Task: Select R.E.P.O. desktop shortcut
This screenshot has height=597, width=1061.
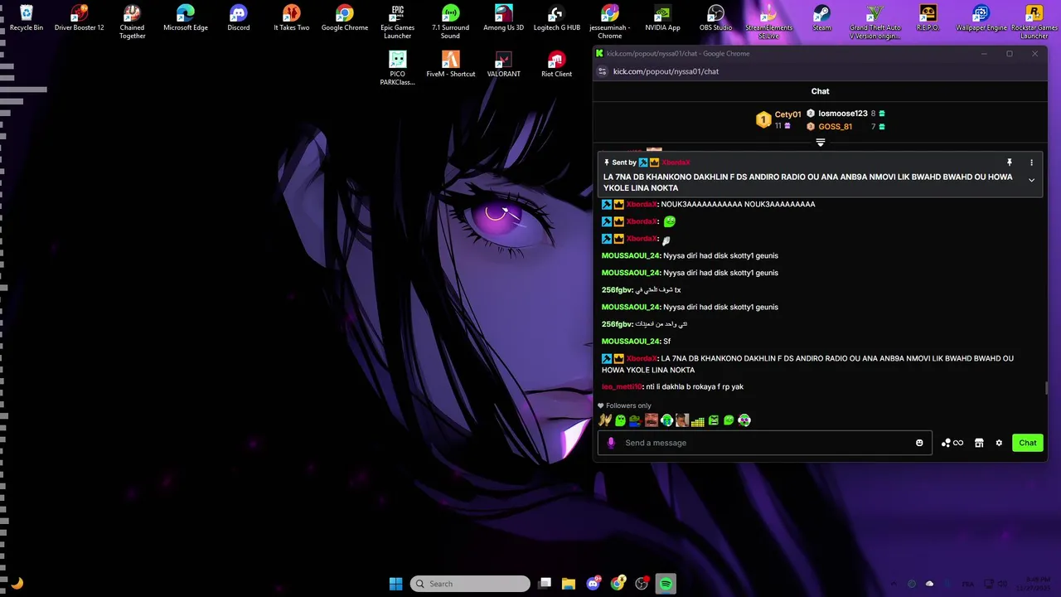Action: pos(928,18)
